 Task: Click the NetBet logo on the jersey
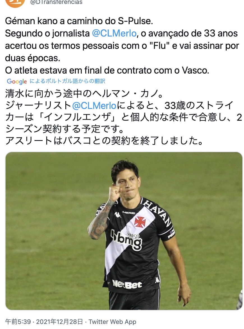[x=127, y=284]
